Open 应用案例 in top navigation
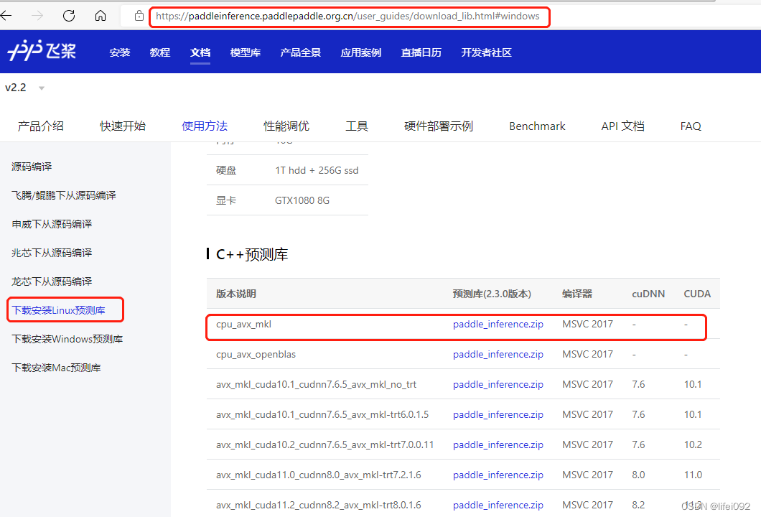The height and width of the screenshot is (517, 761). coord(361,52)
